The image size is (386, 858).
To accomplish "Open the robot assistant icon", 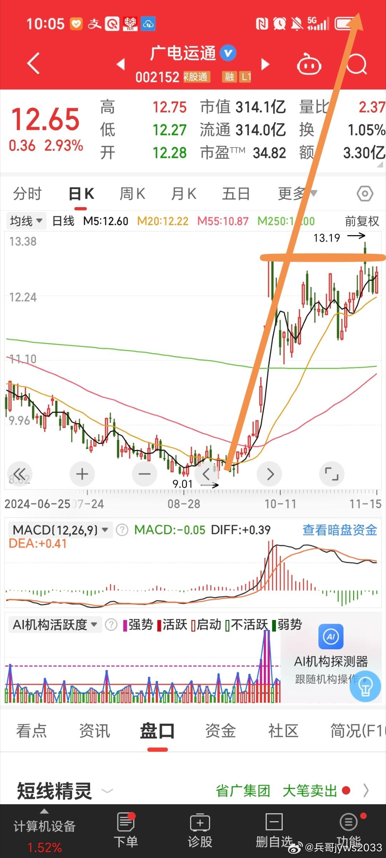I will [x=309, y=64].
